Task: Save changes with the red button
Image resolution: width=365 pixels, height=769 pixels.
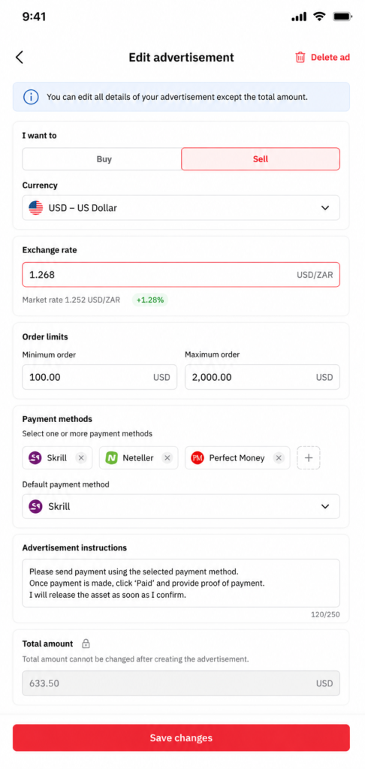Action: coord(181,737)
